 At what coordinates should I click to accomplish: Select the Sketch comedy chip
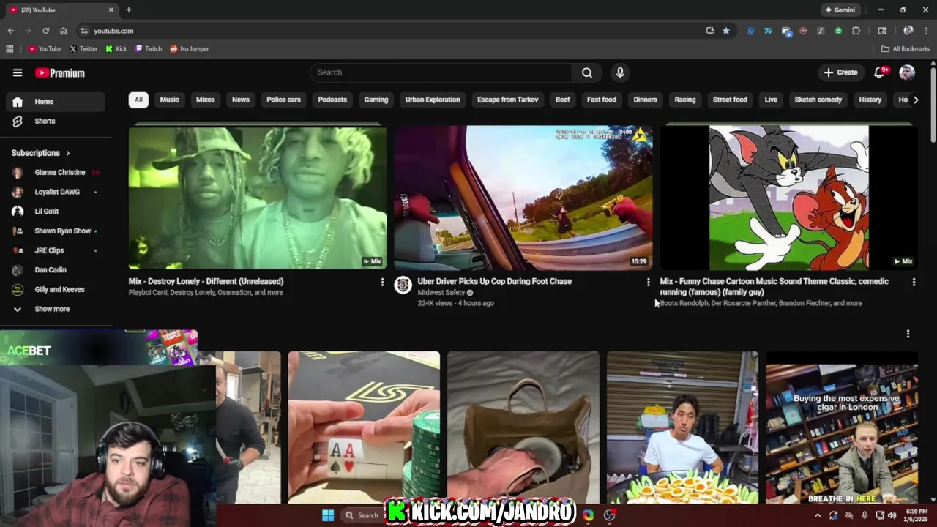click(x=818, y=100)
